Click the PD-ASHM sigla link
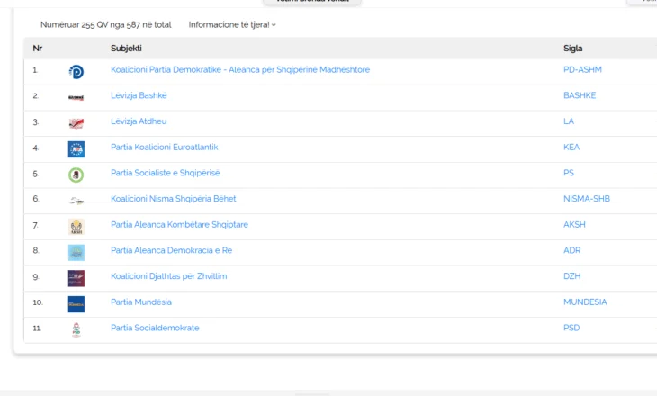Screen dimensions: 657x396 582,69
